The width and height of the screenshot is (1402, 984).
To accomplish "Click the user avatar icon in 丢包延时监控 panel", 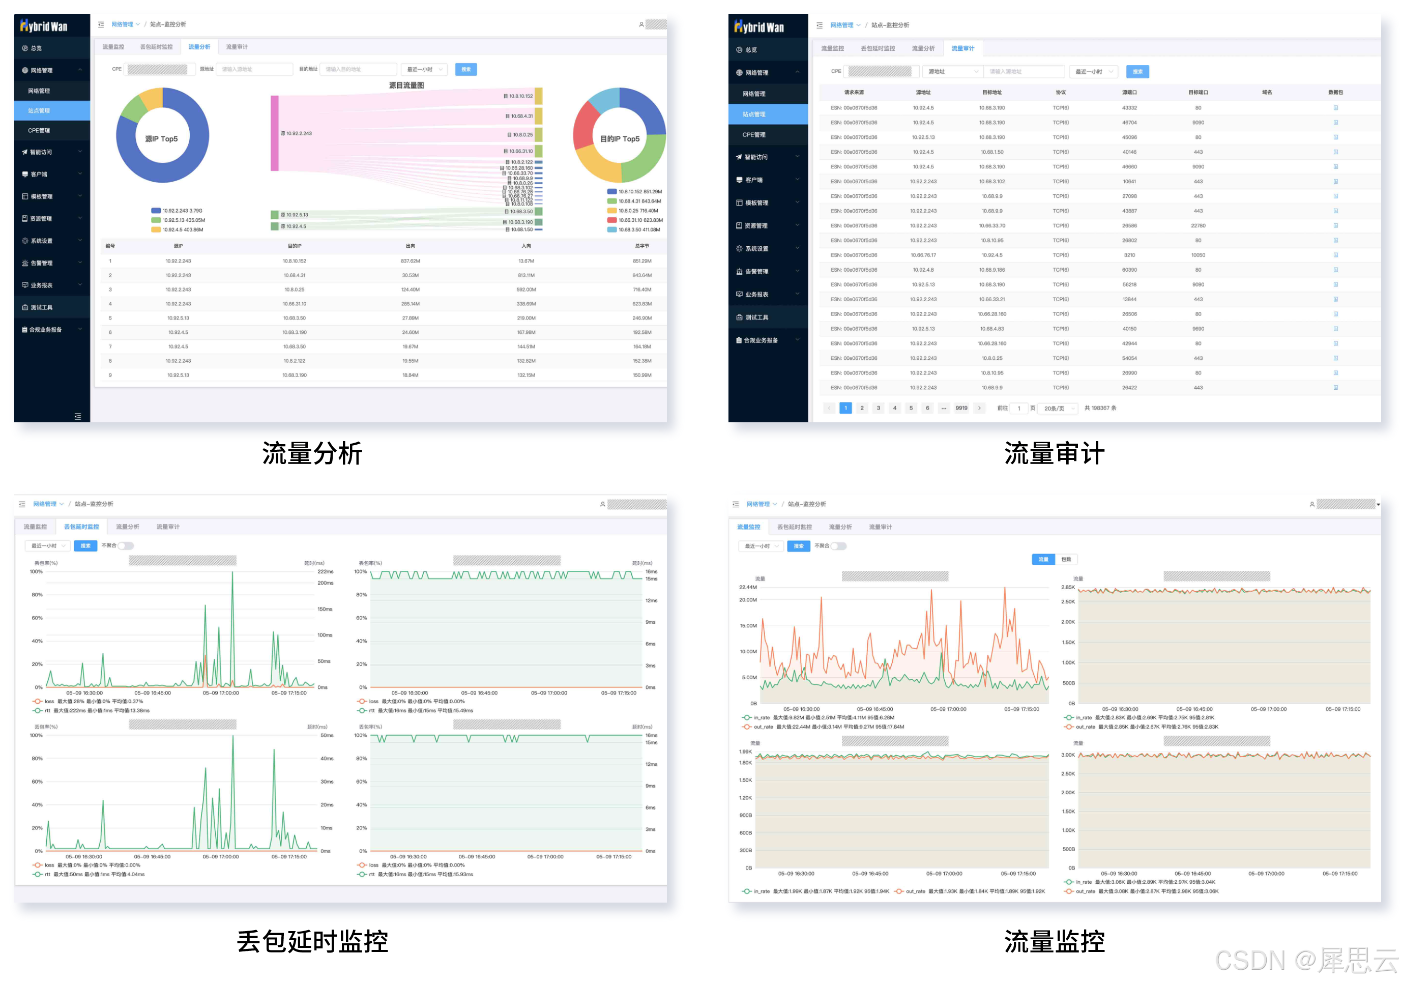I will click(602, 504).
